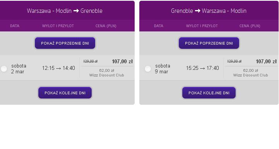Choose 107,00 zł price for outbound flight
The width and height of the screenshot is (279, 149).
pyautogui.click(x=122, y=62)
